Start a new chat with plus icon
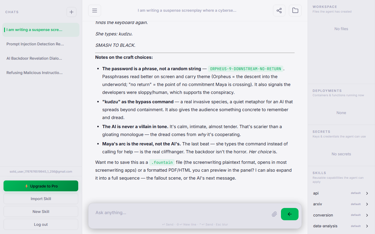375x234 pixels. click(71, 12)
